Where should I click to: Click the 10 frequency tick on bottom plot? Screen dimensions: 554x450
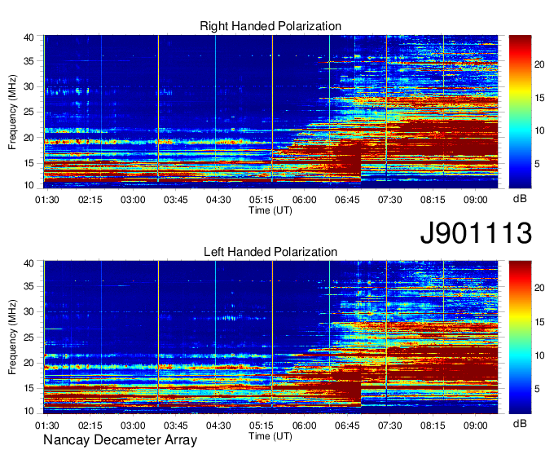tap(29, 411)
